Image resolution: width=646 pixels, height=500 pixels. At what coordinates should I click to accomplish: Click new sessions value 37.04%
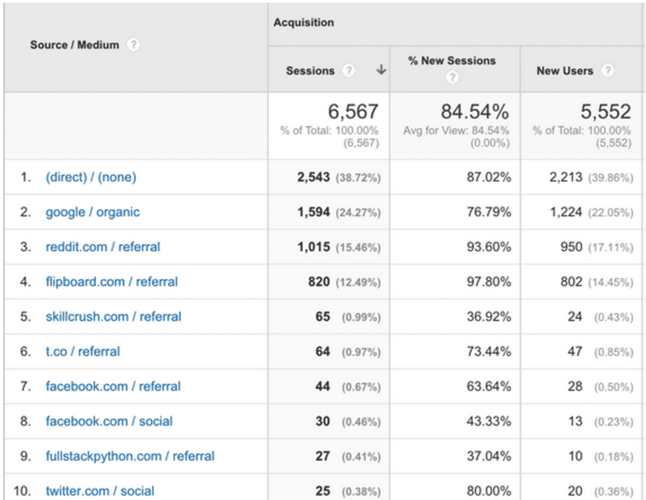coord(489,456)
